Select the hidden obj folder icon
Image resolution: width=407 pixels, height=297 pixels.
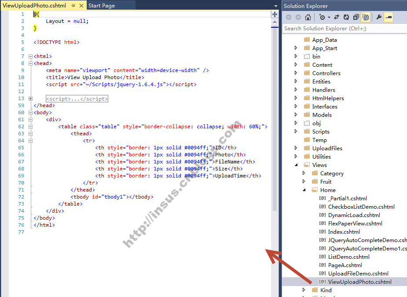(x=307, y=123)
